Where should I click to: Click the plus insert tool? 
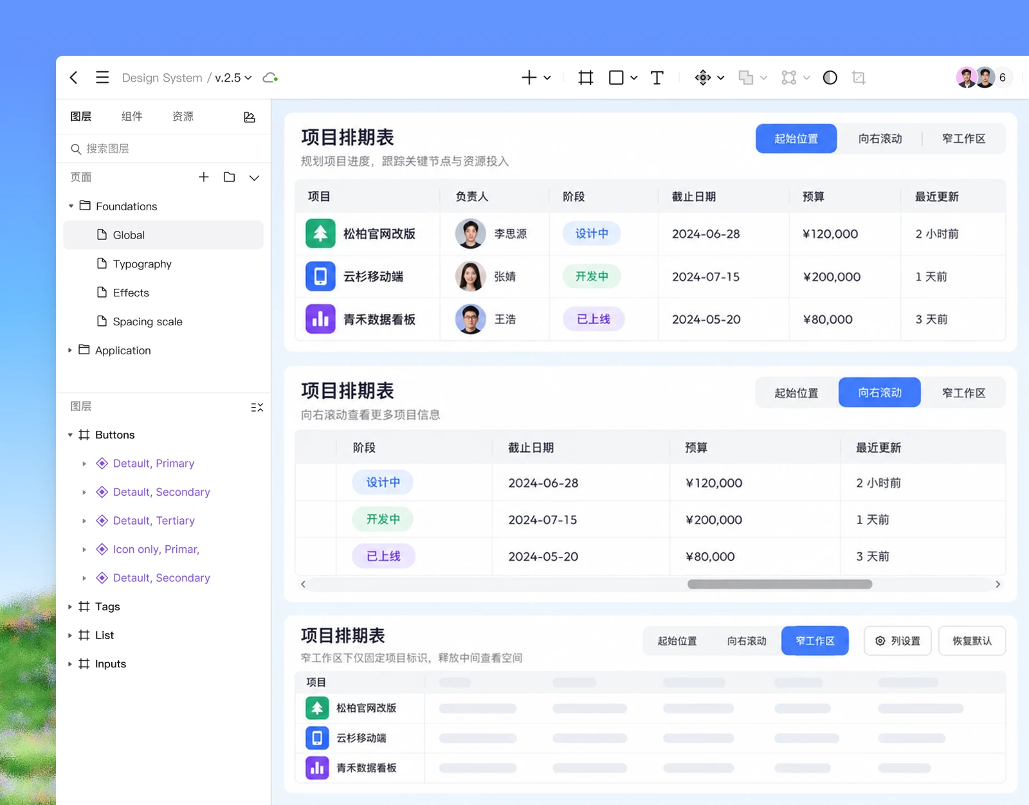(529, 78)
